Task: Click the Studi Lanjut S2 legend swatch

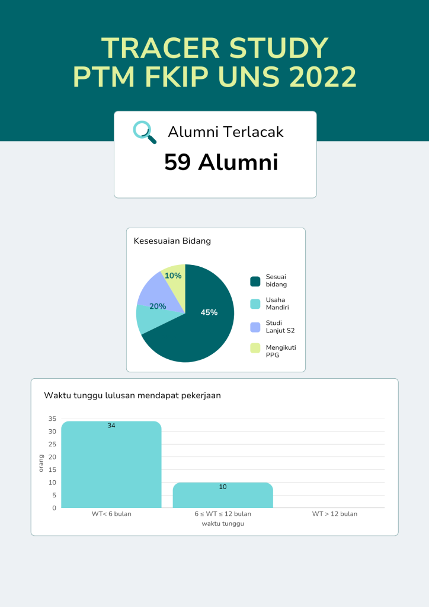Action: click(255, 327)
